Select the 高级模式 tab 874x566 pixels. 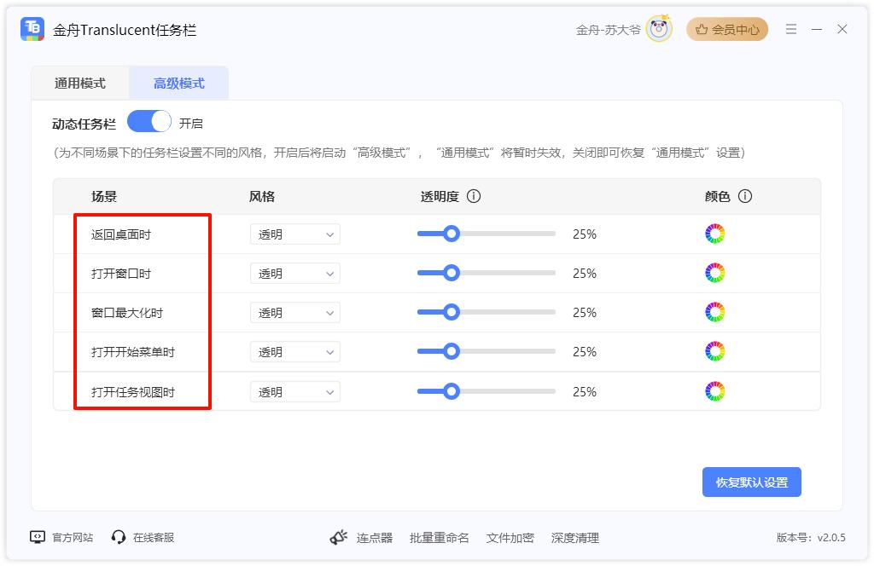[178, 84]
